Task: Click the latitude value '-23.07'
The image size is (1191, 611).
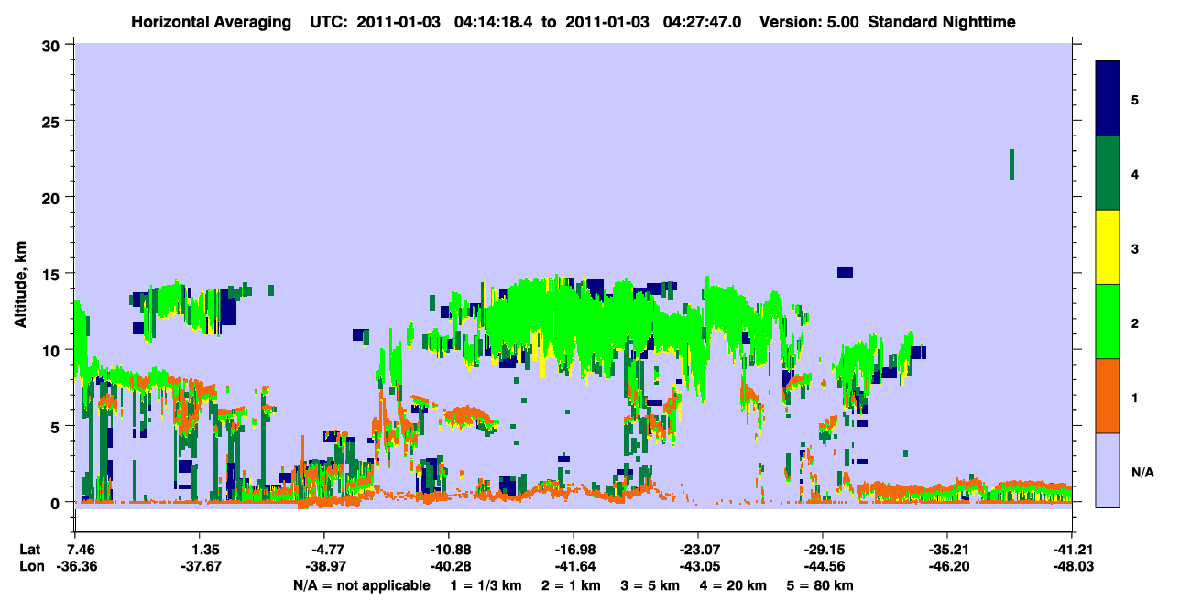Action: 698,550
